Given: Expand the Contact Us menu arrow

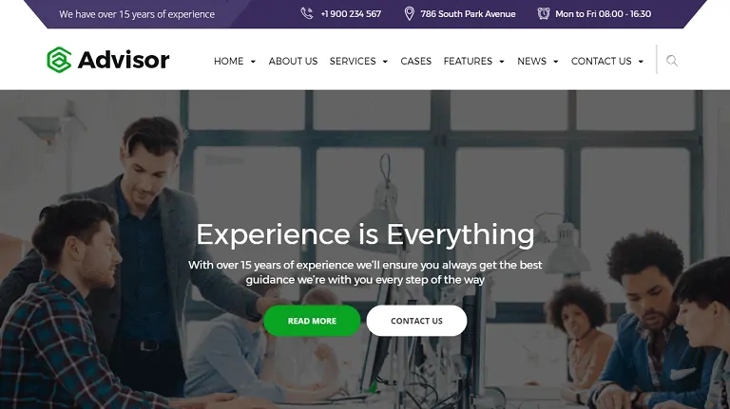Looking at the screenshot, I should point(641,62).
